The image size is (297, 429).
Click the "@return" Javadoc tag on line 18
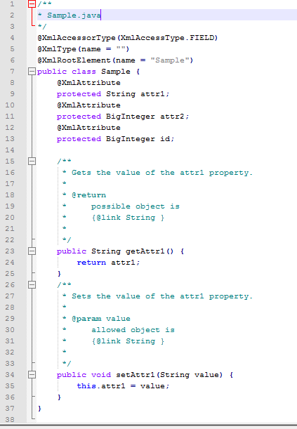[88, 195]
